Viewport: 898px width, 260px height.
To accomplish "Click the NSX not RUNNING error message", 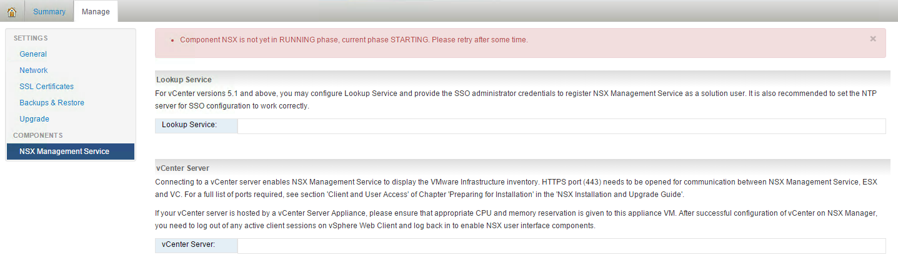I will pyautogui.click(x=354, y=40).
